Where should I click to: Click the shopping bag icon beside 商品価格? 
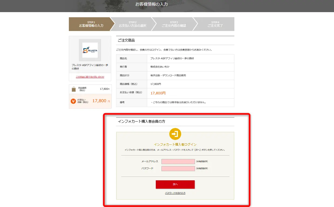pyautogui.click(x=73, y=89)
